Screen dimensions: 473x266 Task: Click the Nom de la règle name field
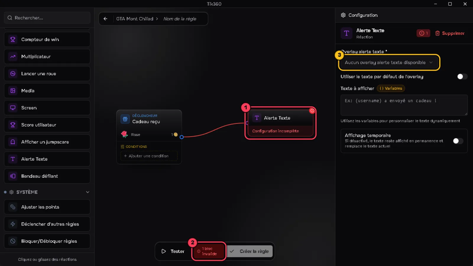coord(180,19)
